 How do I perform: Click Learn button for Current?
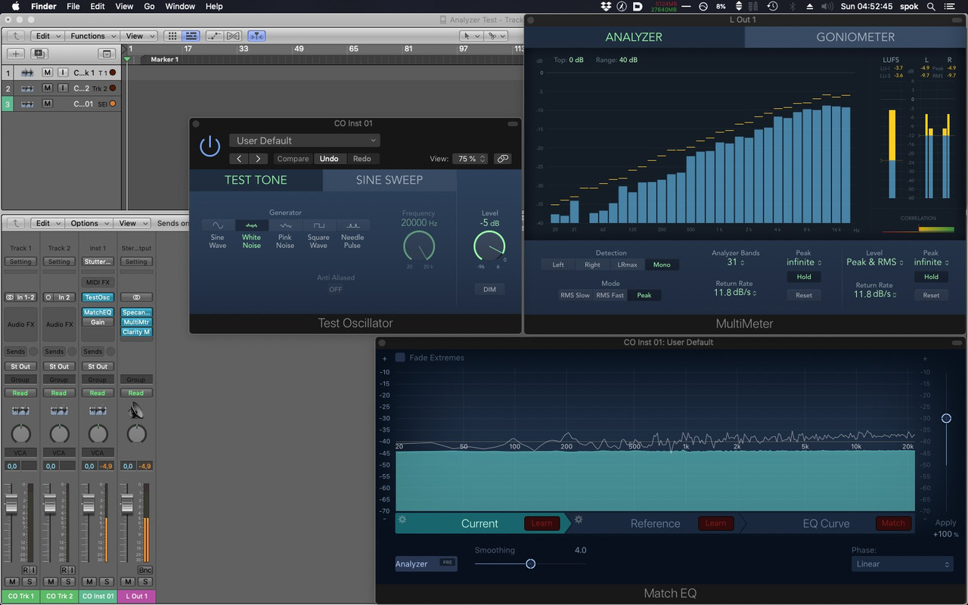pyautogui.click(x=541, y=523)
